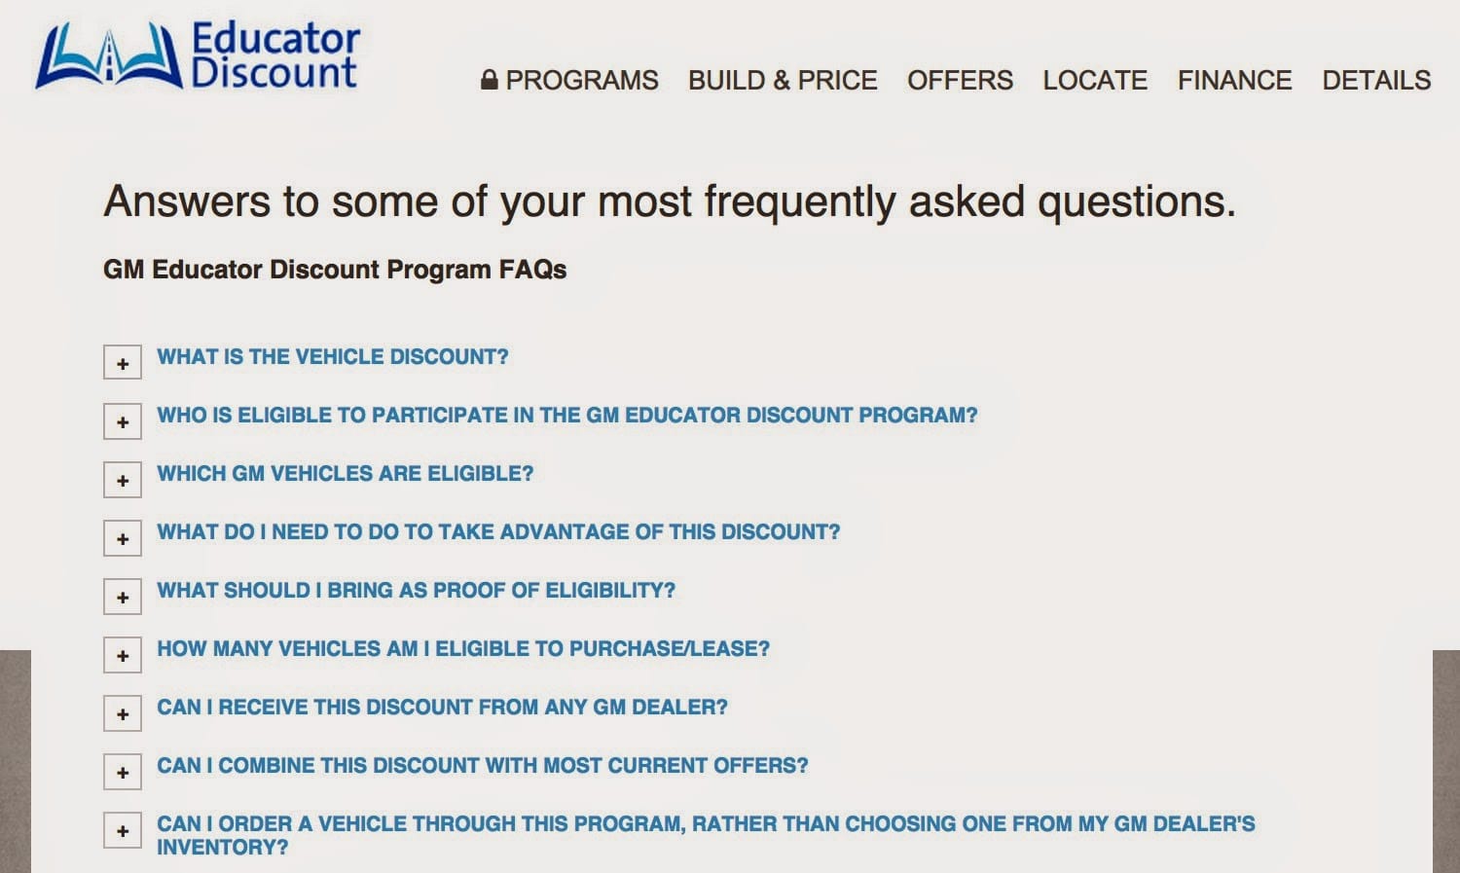Open the Programs menu item
Image resolution: width=1460 pixels, height=873 pixels.
pyautogui.click(x=582, y=80)
